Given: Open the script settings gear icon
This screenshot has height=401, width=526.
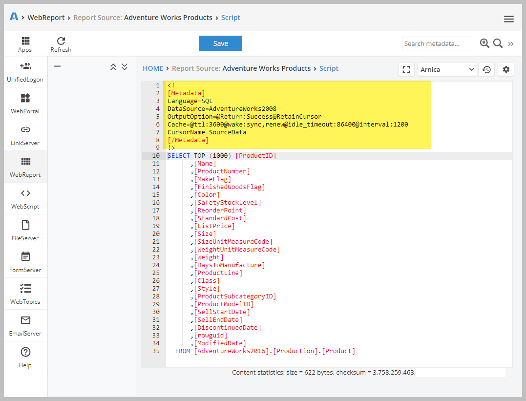Looking at the screenshot, I should 505,69.
